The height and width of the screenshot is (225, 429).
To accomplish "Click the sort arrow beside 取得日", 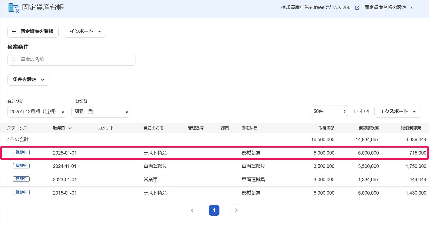I will pos(70,128).
